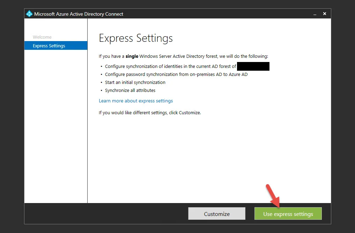Click 'If you would like different settings' text
The image size is (355, 233).
[150, 112]
